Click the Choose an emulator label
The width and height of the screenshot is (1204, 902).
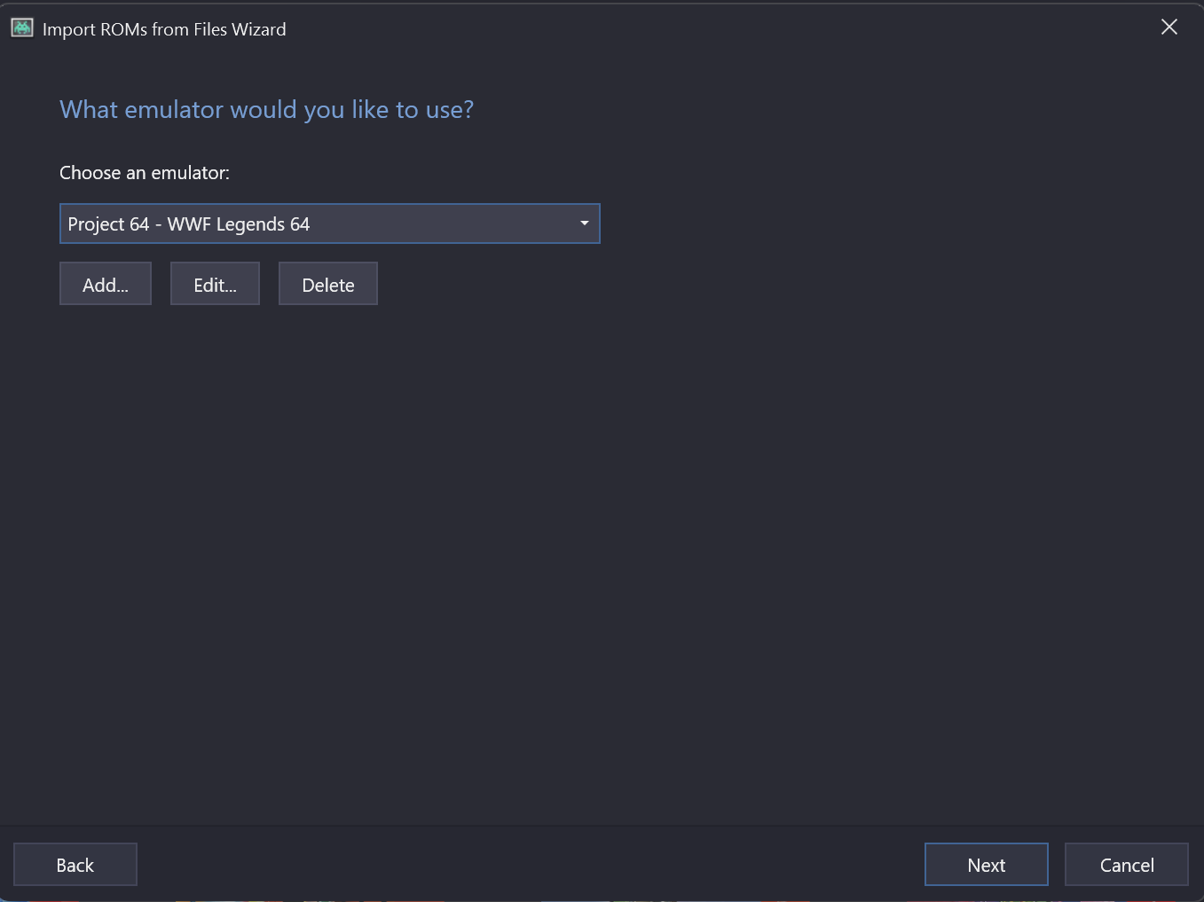(x=145, y=173)
